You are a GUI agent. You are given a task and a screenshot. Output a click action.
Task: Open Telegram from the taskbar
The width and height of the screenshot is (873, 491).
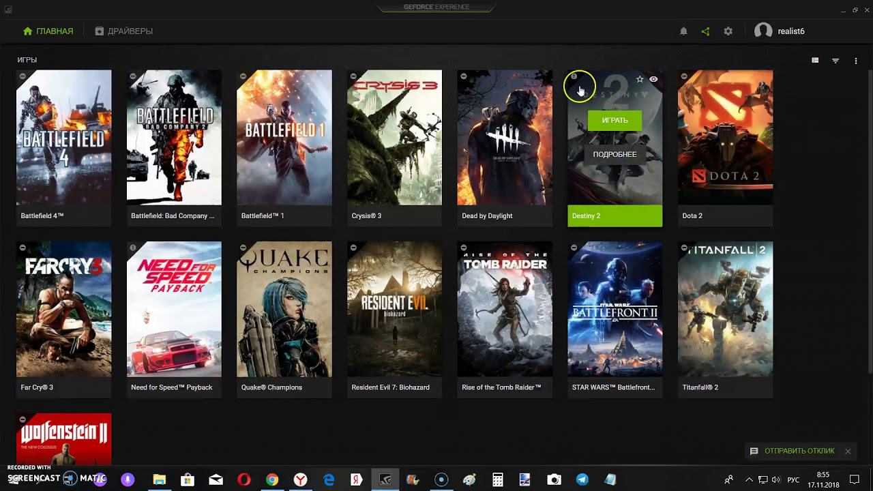click(582, 480)
